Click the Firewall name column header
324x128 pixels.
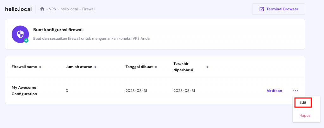tap(24, 67)
